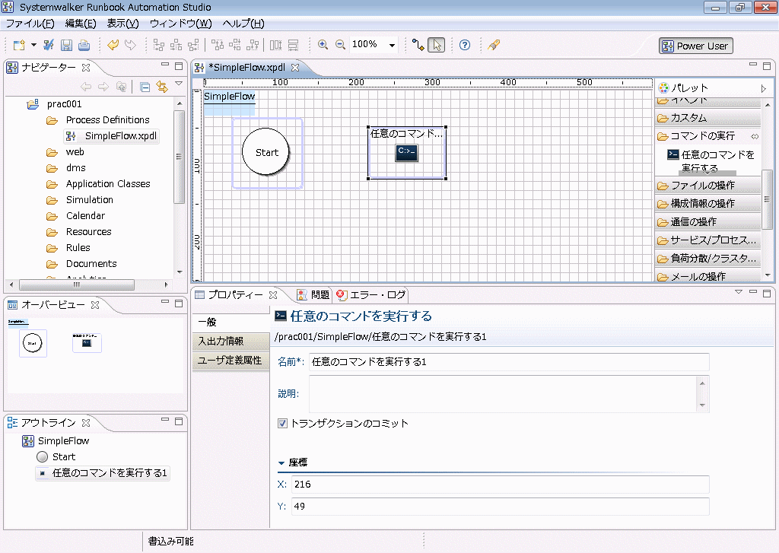Click the Print icon in toolbar
The image size is (779, 553).
coord(84,45)
